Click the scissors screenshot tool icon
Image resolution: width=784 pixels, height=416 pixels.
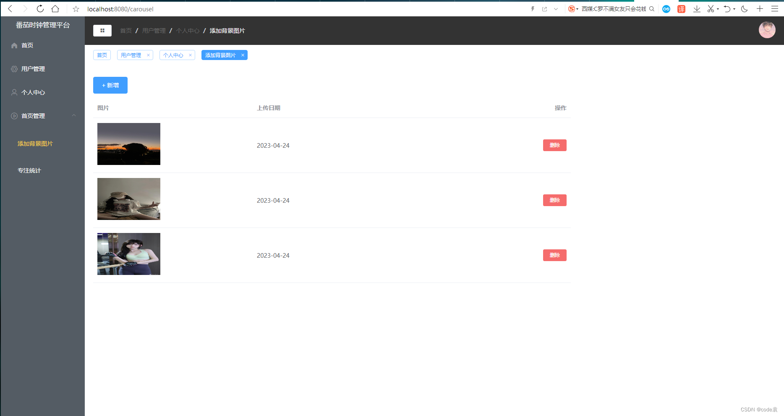[x=711, y=9]
